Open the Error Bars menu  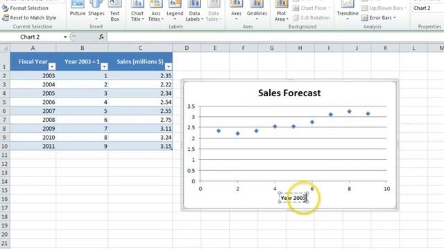click(x=379, y=18)
